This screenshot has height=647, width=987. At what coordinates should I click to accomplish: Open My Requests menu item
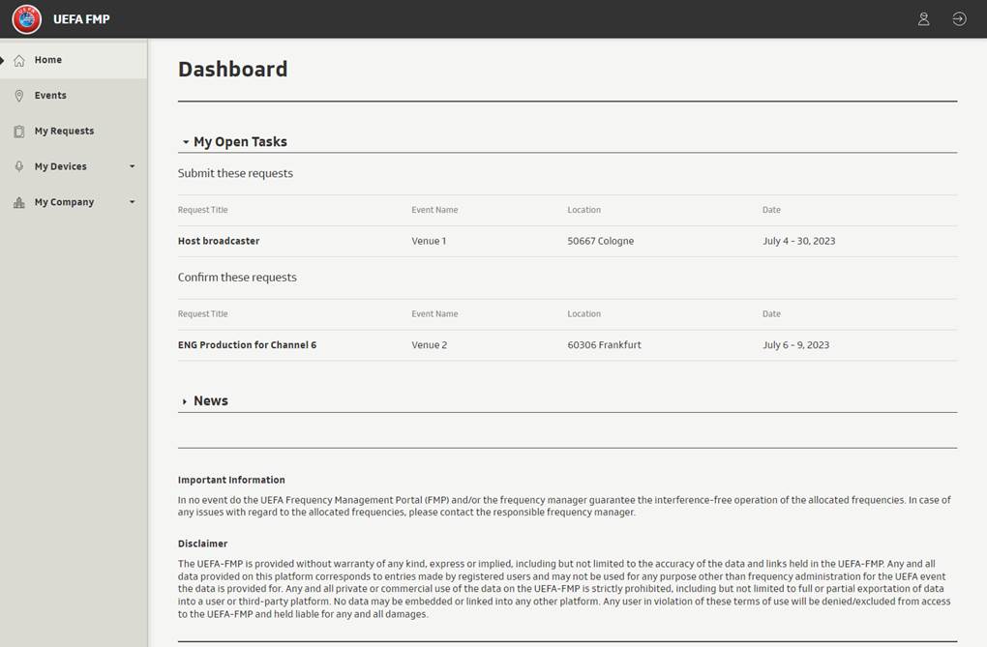pyautogui.click(x=64, y=132)
